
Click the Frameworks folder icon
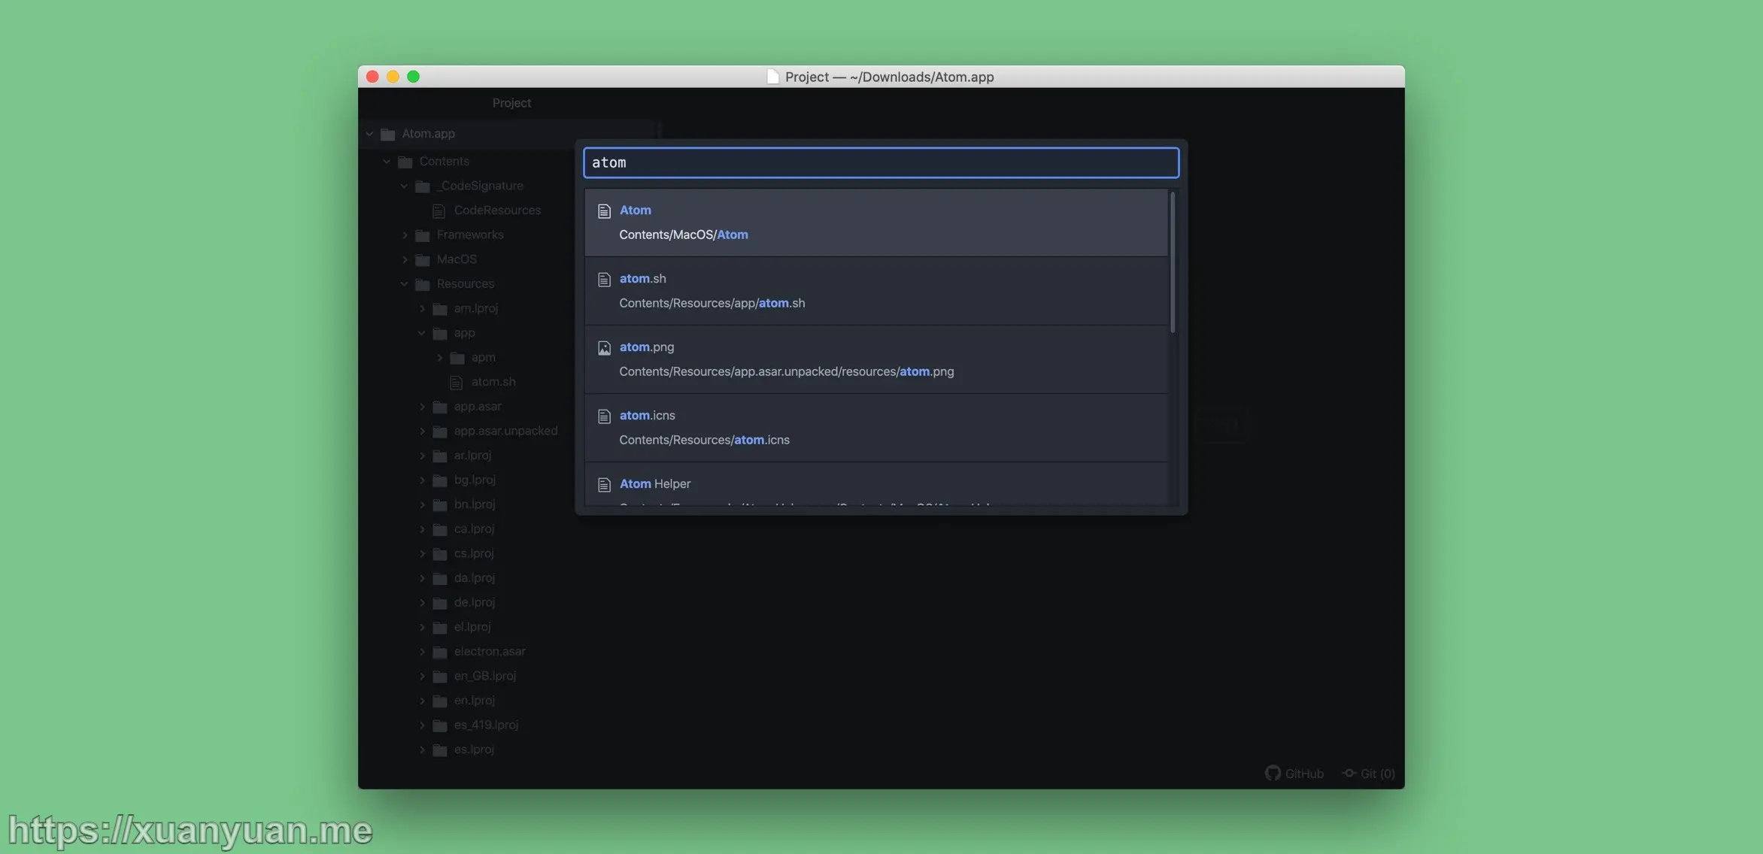(423, 235)
